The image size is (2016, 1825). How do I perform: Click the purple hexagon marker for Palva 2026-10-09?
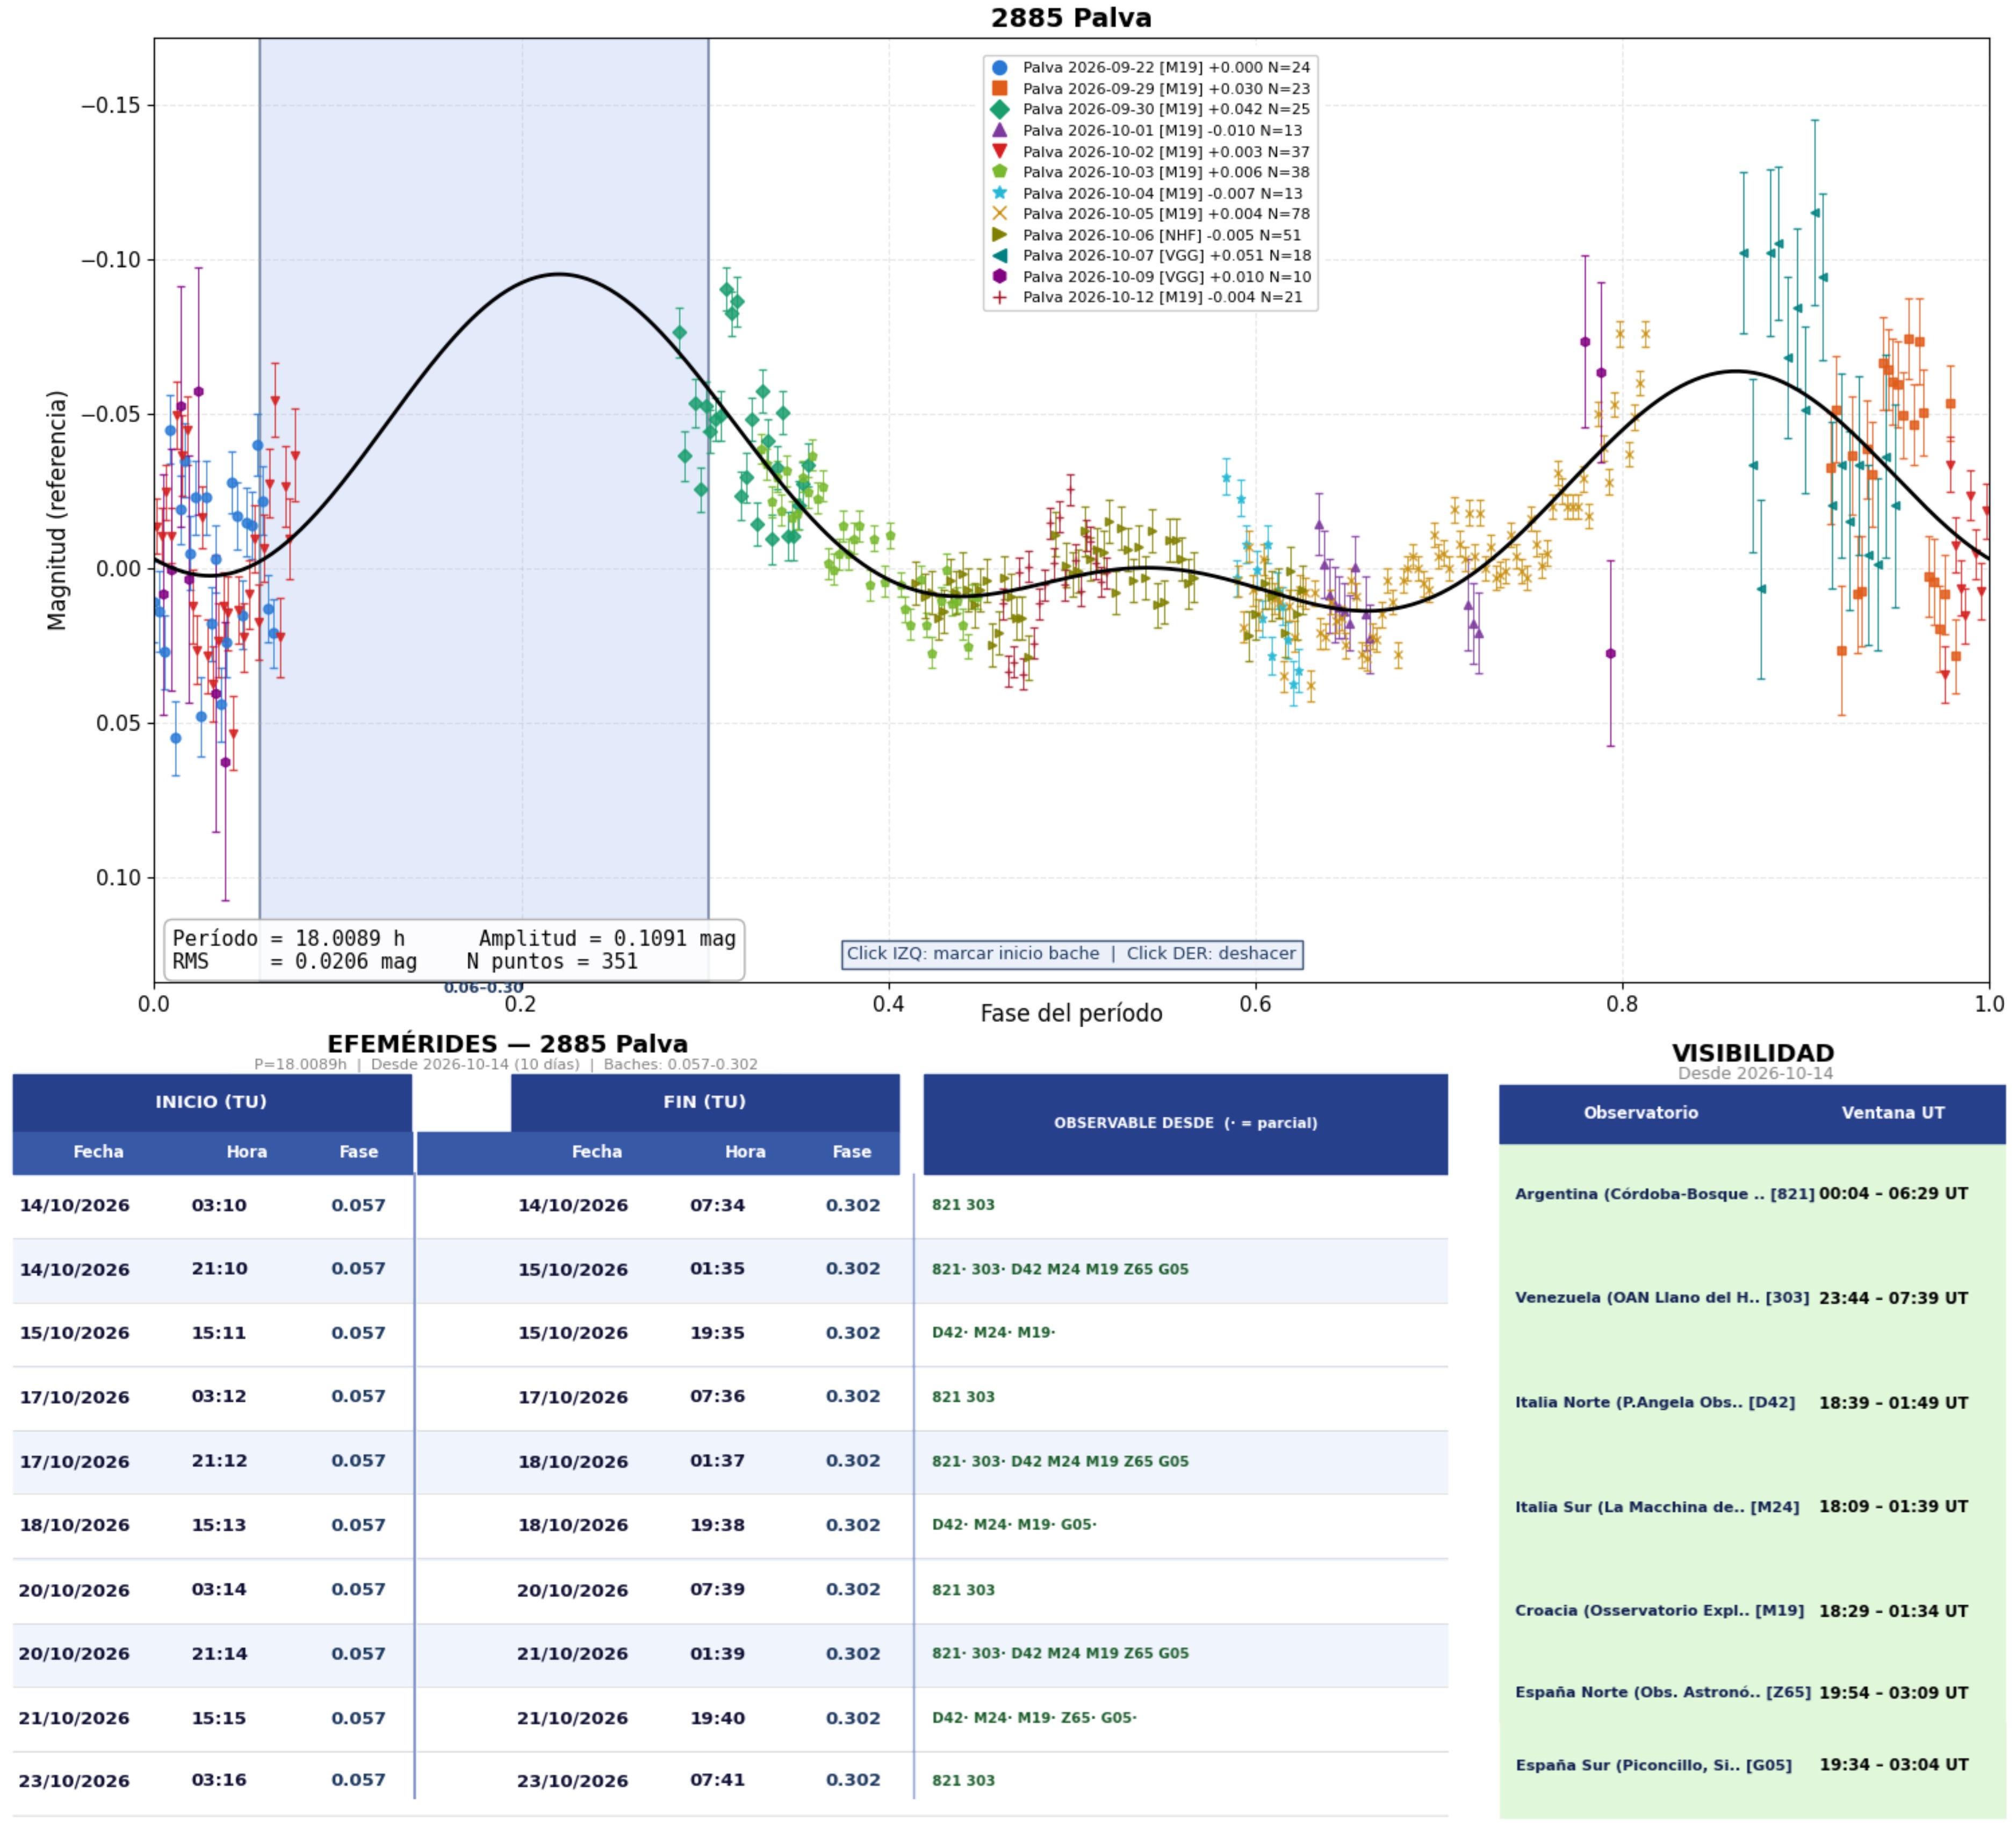tap(999, 277)
